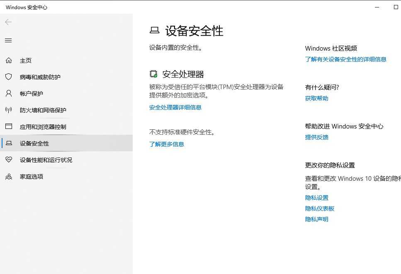Click 提供反馈 to give feedback

coord(316,137)
